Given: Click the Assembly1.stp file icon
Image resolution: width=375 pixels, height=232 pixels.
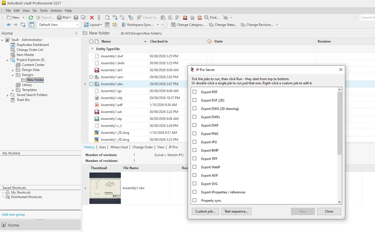Looking at the screenshot, I should tap(97, 119).
